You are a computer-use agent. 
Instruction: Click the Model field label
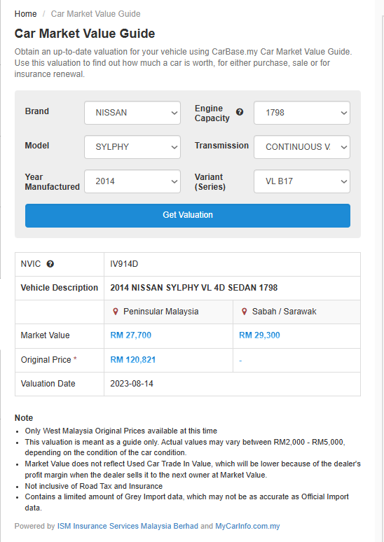(x=37, y=146)
